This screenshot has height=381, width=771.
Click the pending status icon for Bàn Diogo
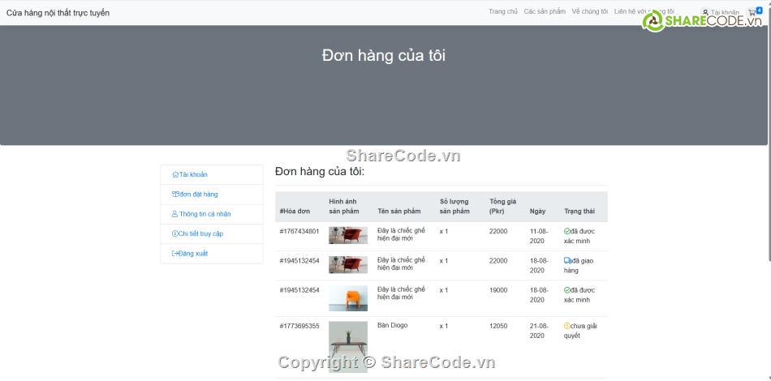click(x=567, y=326)
